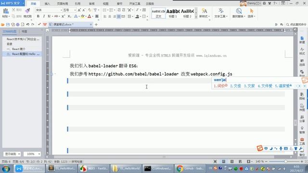Open the 引用 ribbon tab
The image size is (308, 173).
click(x=77, y=3)
